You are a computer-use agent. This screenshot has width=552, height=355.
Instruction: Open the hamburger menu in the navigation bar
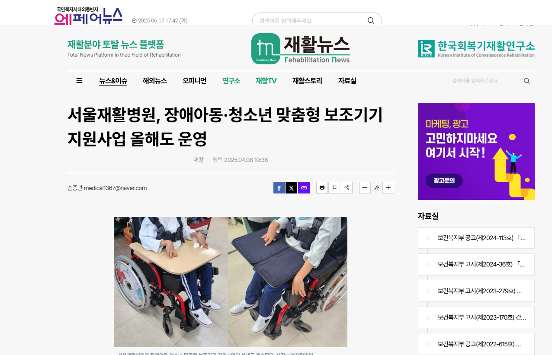coord(79,81)
